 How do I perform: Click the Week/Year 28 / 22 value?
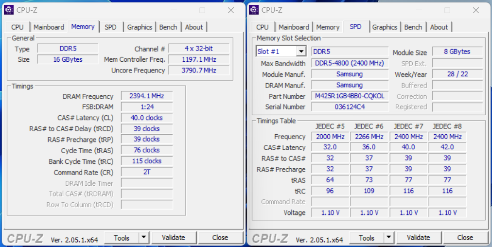tap(457, 74)
